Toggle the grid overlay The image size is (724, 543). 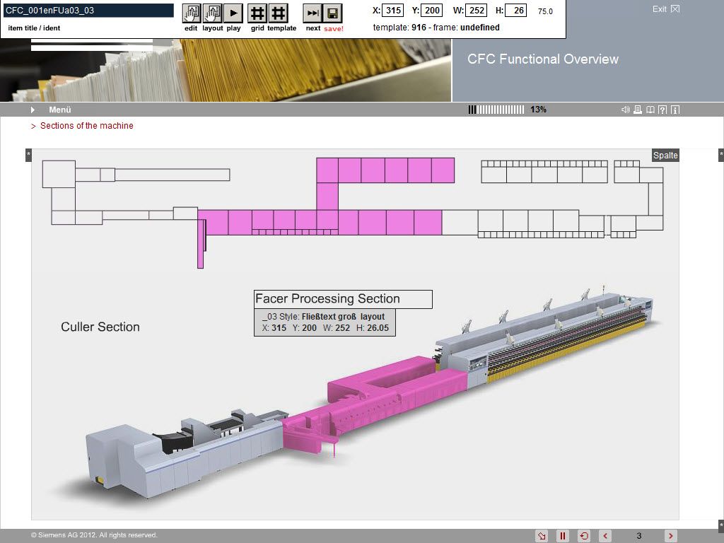point(257,13)
